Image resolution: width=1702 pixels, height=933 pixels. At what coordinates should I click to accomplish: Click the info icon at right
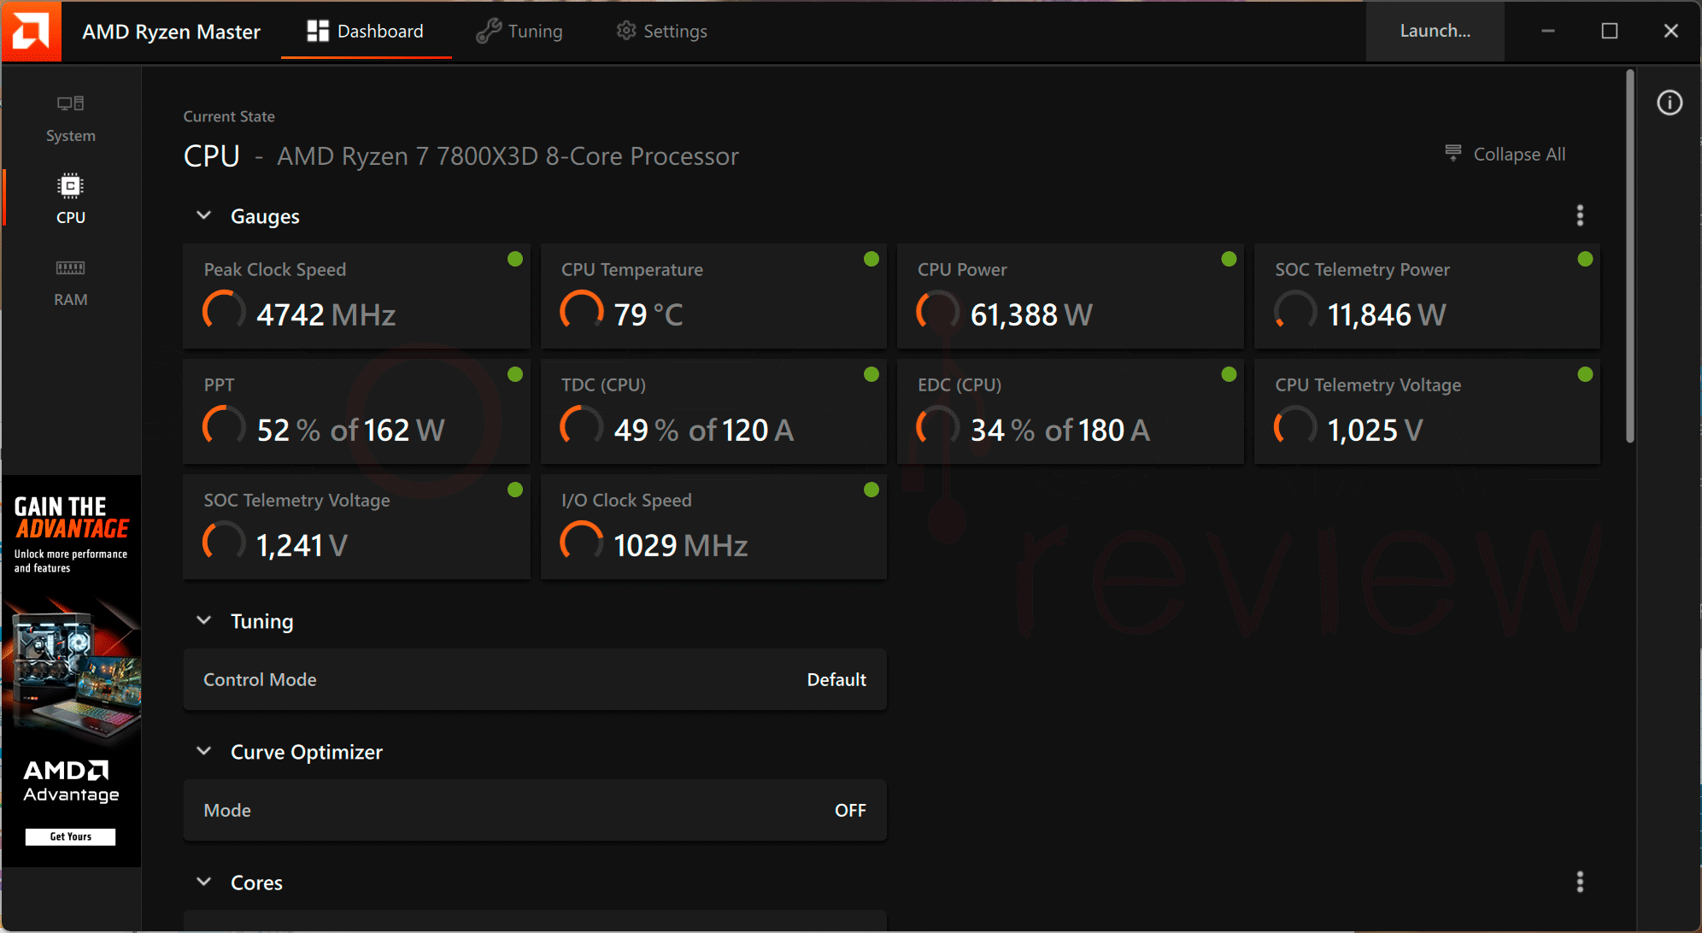[1670, 103]
